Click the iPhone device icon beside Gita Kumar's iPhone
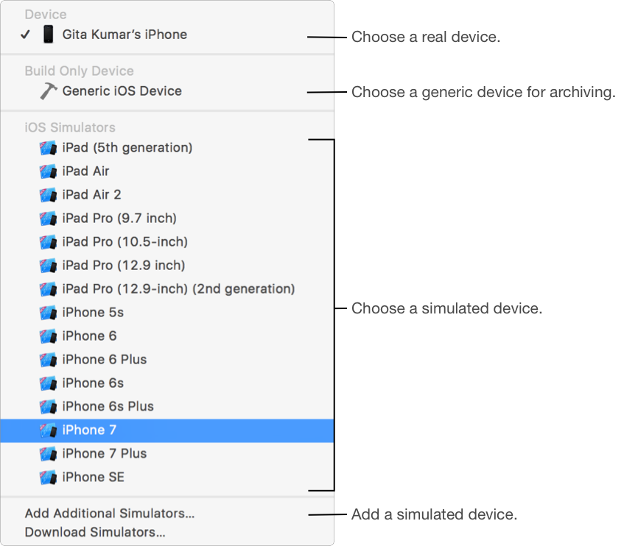Image resolution: width=638 pixels, height=546 pixels. 49,35
